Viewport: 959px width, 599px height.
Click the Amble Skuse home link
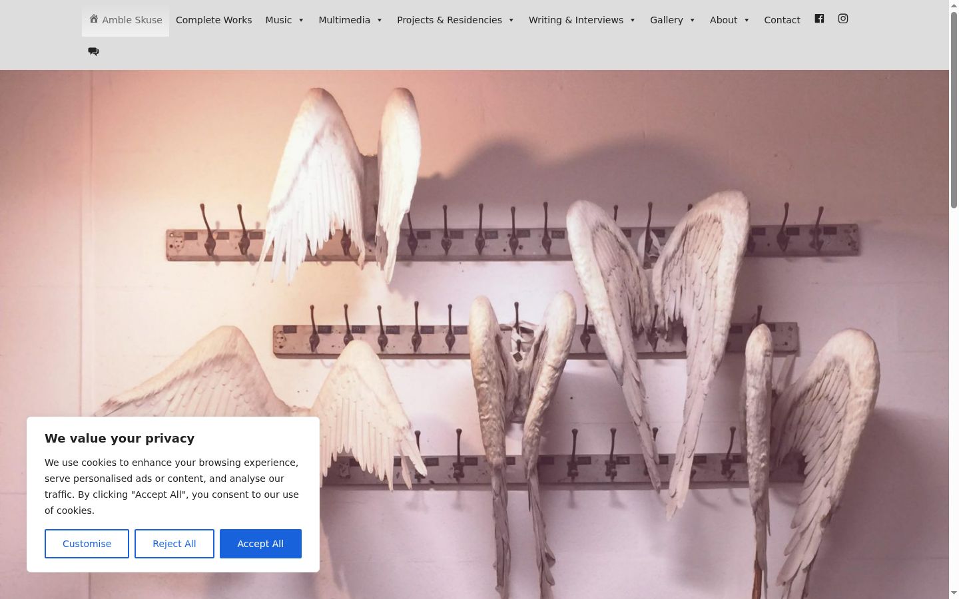click(125, 20)
